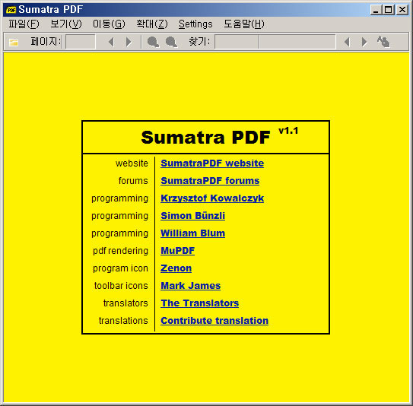Open the 도움말(H) menu
The width and height of the screenshot is (413, 406).
click(x=244, y=24)
